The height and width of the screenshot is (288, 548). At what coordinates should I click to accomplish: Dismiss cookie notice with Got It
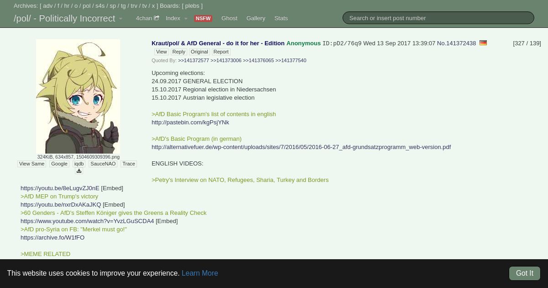point(524,273)
